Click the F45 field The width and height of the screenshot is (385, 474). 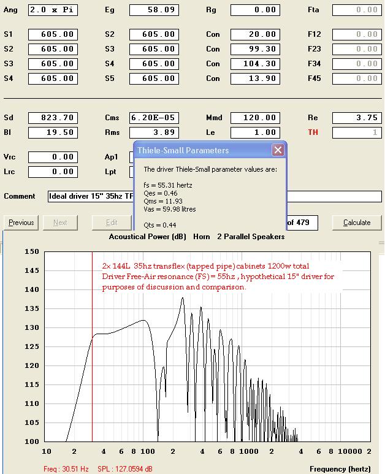(357, 78)
